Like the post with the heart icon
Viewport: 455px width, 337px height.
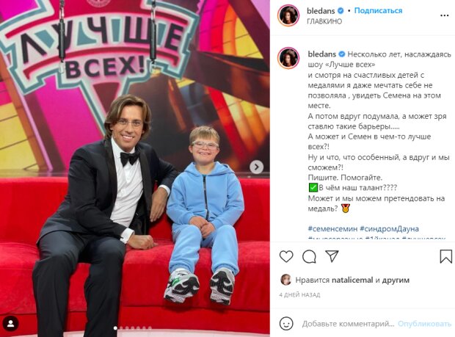286,256
